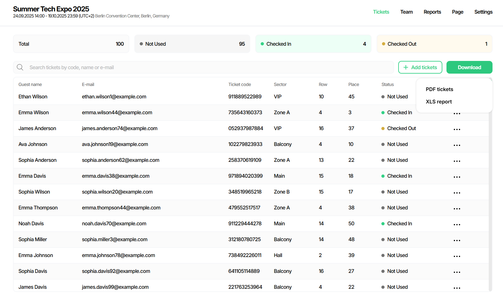503x297 pixels.
Task: Open row options for Emma Wilson
Action: coord(457,114)
